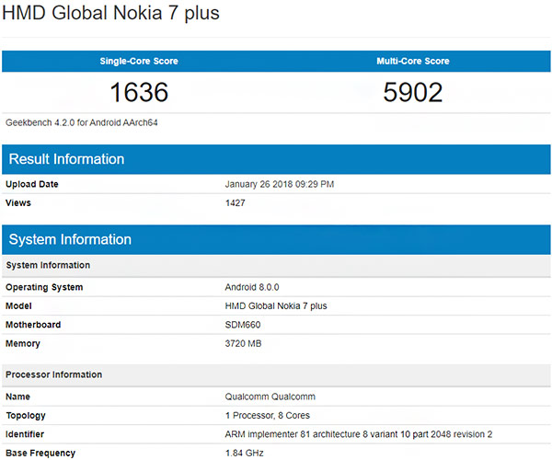Image resolution: width=552 pixels, height=460 pixels.
Task: Select the Single-Core Score header
Action: (x=138, y=61)
